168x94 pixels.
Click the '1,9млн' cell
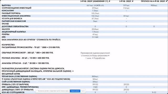tap(95, 32)
